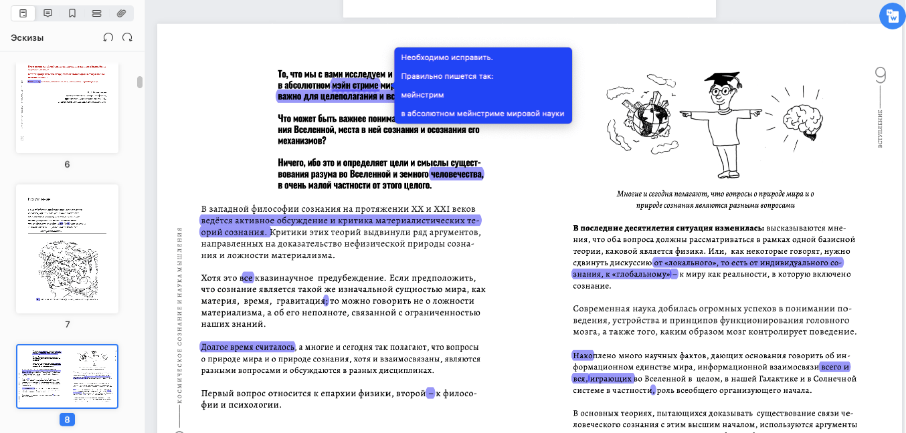Viewport: 906px width, 433px height.
Task: Click the blue correction comment popup
Action: [x=483, y=86]
